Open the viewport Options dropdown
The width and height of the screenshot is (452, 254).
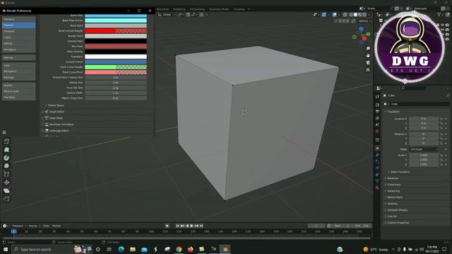pyautogui.click(x=364, y=21)
